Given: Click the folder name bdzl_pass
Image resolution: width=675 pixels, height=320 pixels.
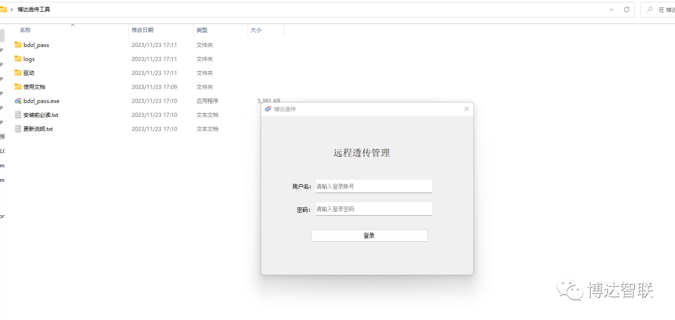Looking at the screenshot, I should tap(36, 45).
